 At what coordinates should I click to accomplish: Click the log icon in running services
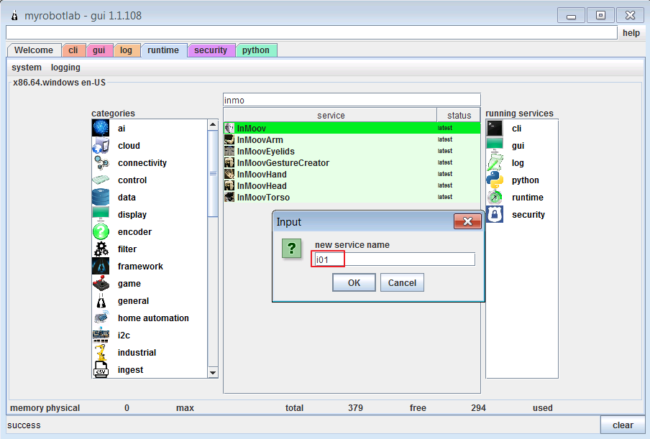[495, 163]
